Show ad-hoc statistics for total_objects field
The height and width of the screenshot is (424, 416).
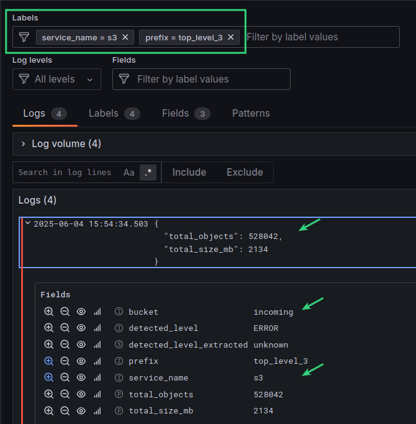click(97, 394)
